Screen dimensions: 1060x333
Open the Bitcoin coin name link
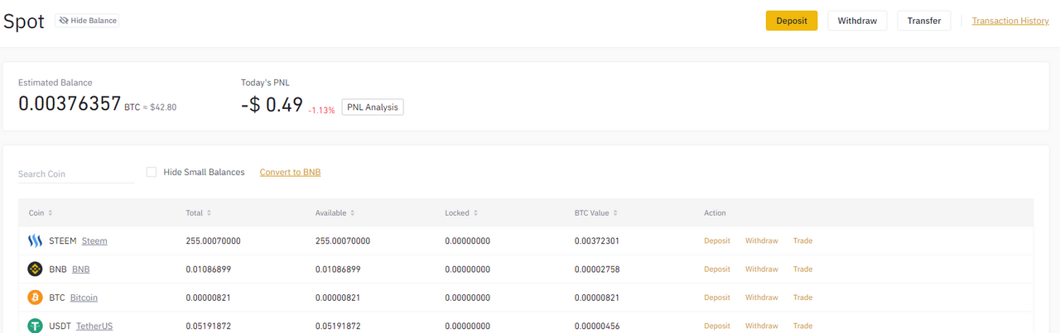(x=84, y=297)
